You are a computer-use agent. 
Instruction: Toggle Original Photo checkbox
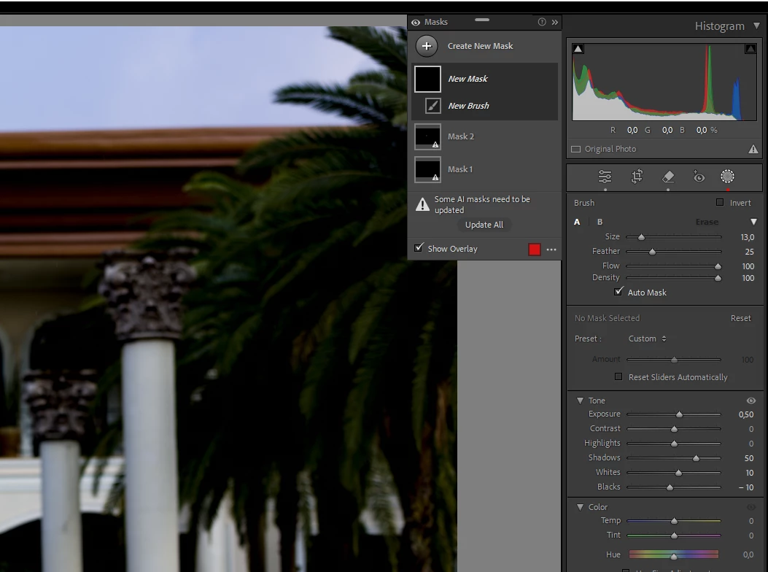pyautogui.click(x=576, y=149)
